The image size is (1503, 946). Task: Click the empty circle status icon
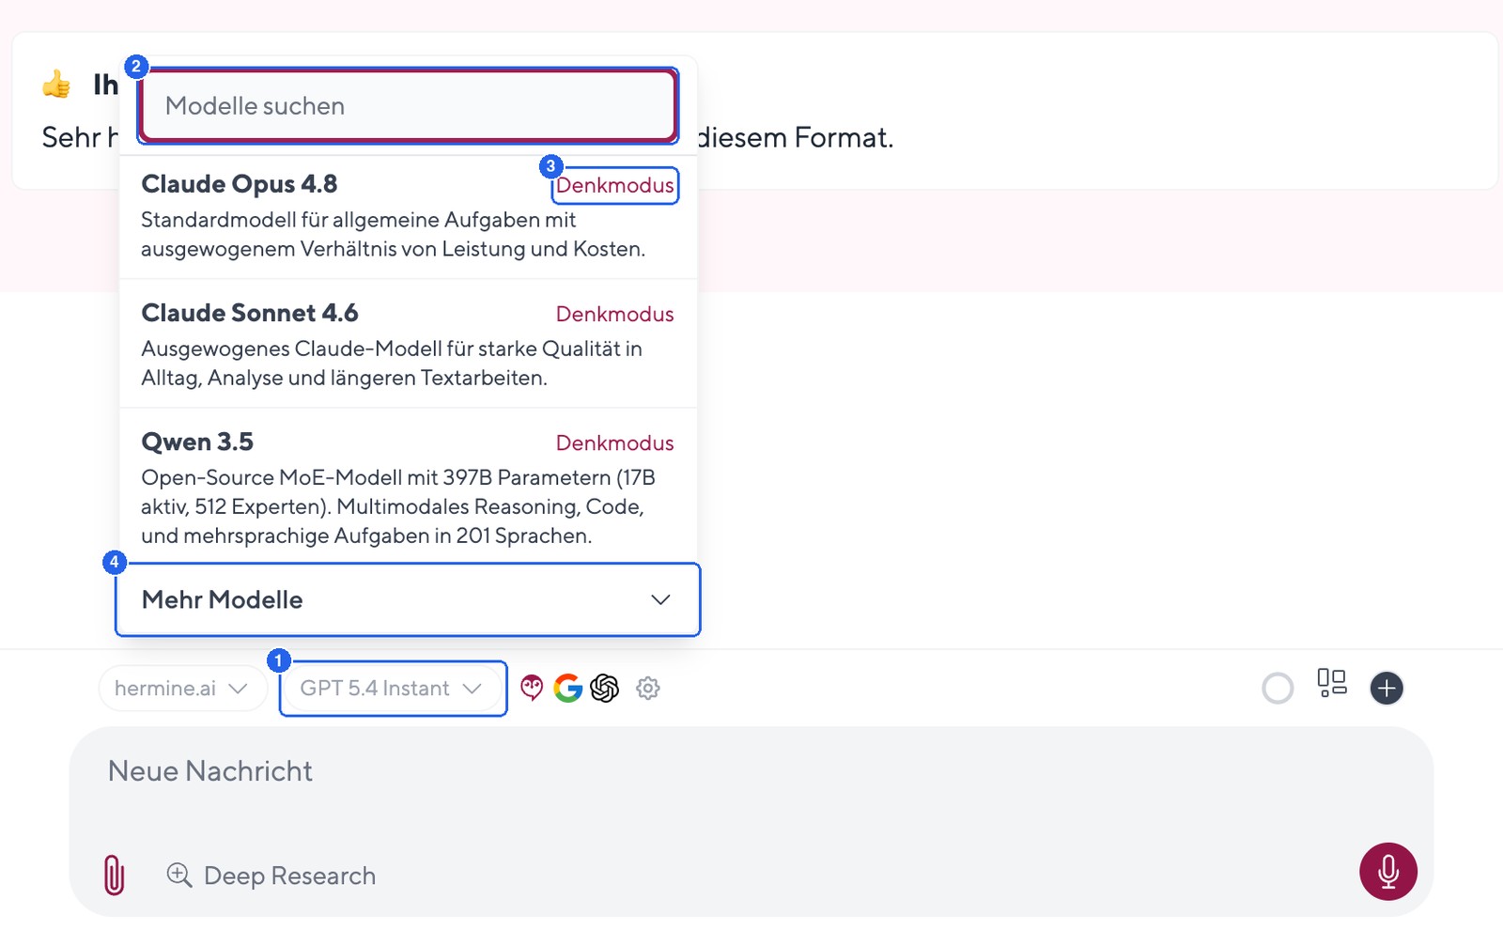pos(1278,689)
